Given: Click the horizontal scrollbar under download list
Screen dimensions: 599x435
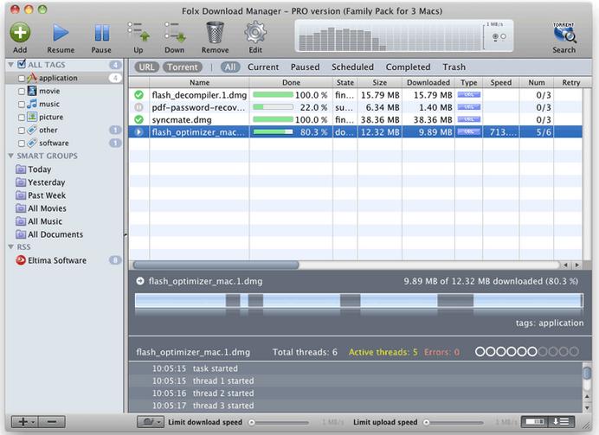Looking at the screenshot, I should coord(216,265).
